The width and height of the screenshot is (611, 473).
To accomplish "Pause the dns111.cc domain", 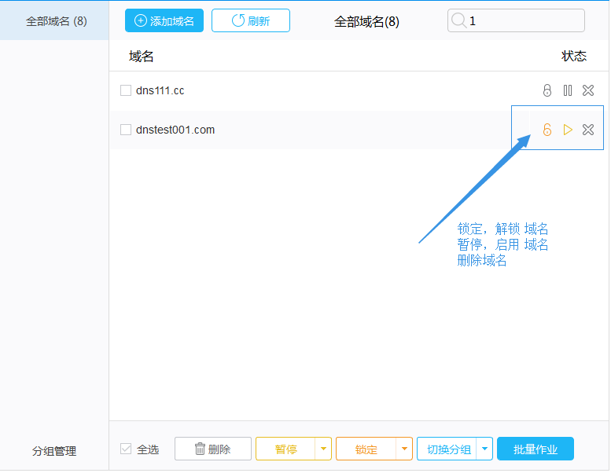I will point(568,90).
